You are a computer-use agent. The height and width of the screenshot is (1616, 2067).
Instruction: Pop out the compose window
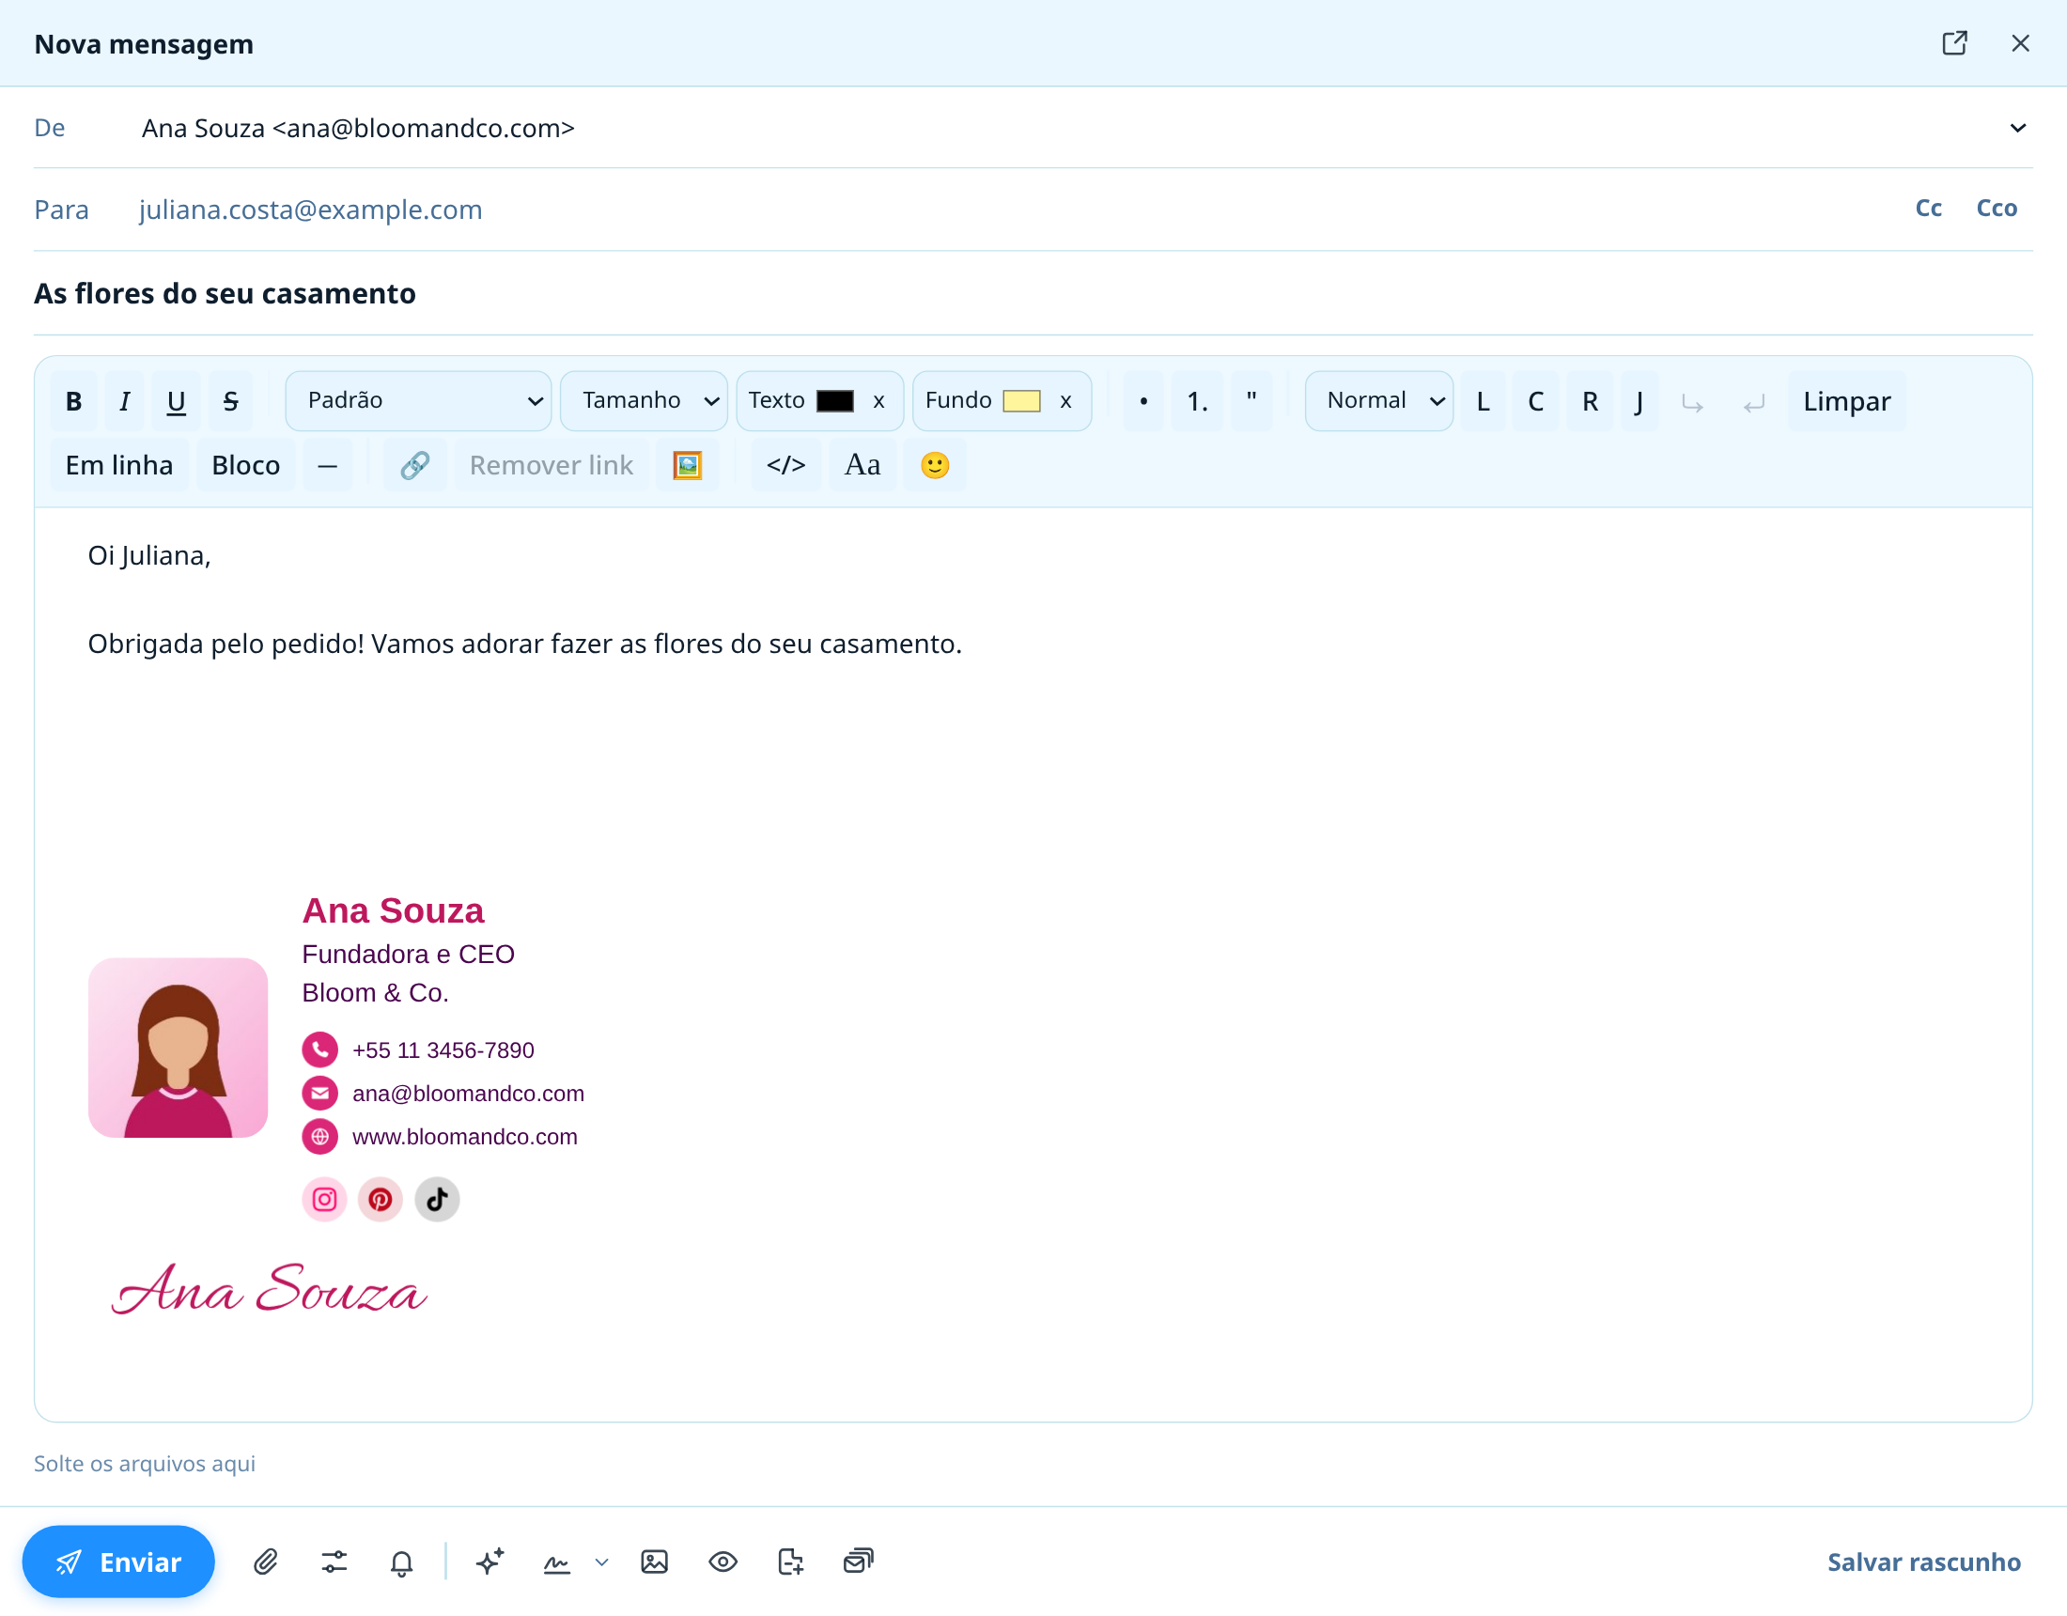pos(1954,43)
